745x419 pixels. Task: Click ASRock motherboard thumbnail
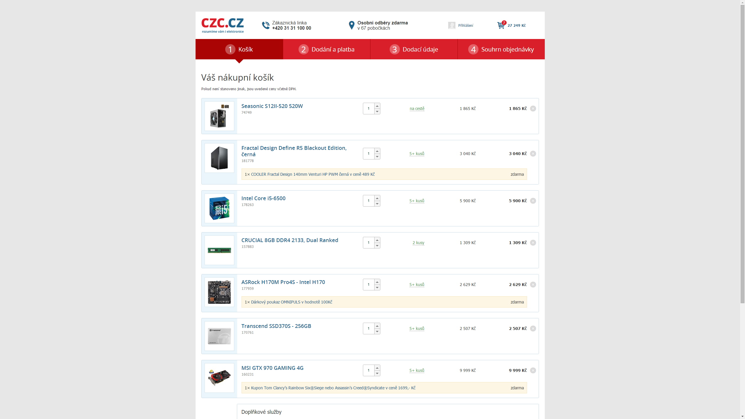219,292
